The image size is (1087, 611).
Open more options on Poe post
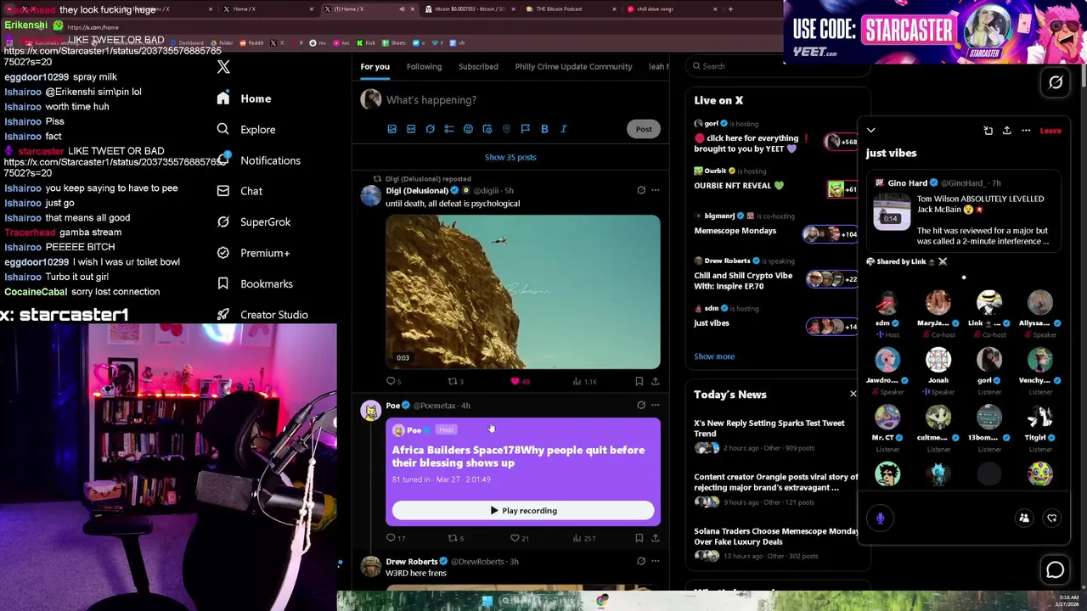click(655, 406)
